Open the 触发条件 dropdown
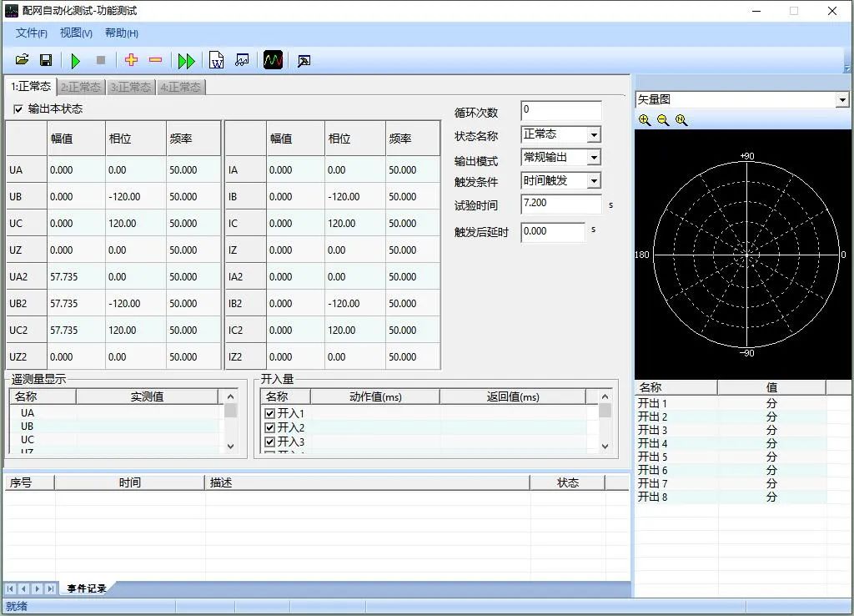This screenshot has height=616, width=854. (594, 181)
